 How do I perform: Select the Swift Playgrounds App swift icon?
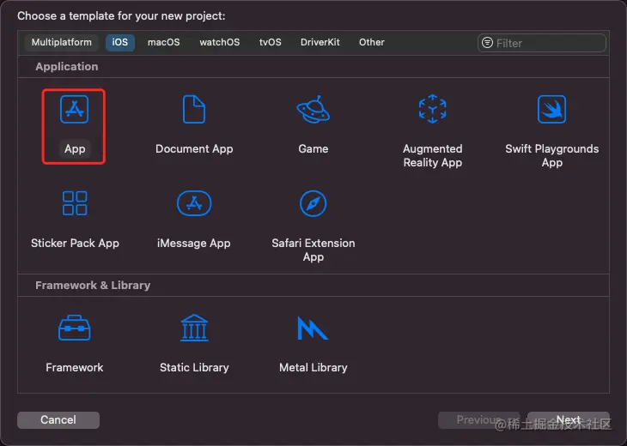coord(551,109)
